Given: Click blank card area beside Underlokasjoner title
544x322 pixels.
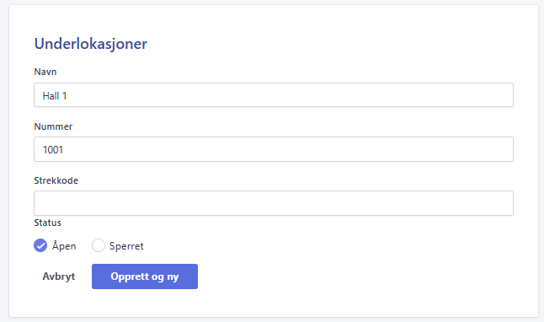Looking at the screenshot, I should point(329,44).
